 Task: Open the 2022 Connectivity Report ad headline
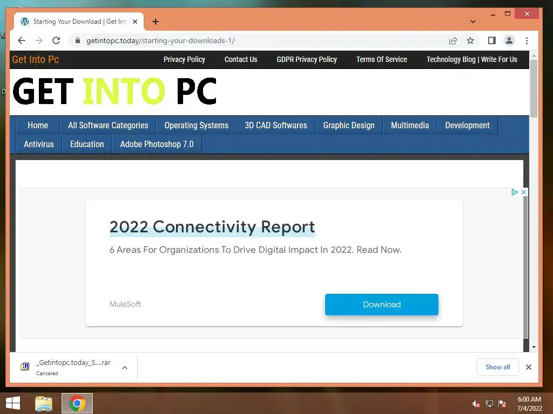[212, 227]
